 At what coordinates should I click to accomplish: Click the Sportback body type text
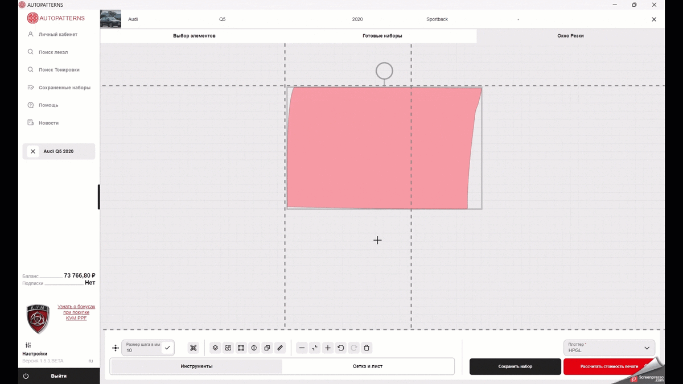coord(437,19)
